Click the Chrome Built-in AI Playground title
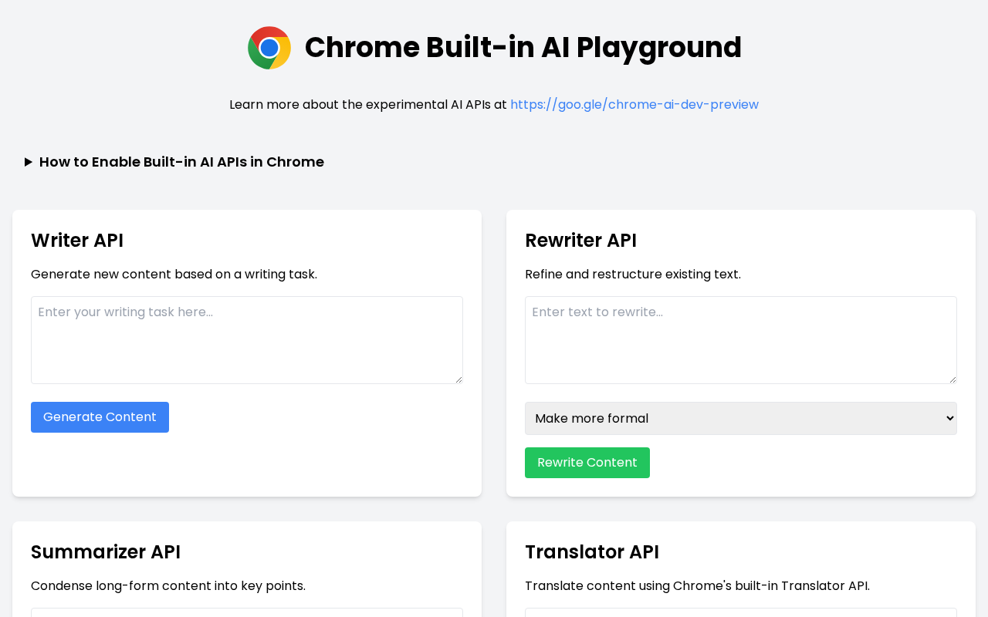This screenshot has height=617, width=988. coord(523,48)
